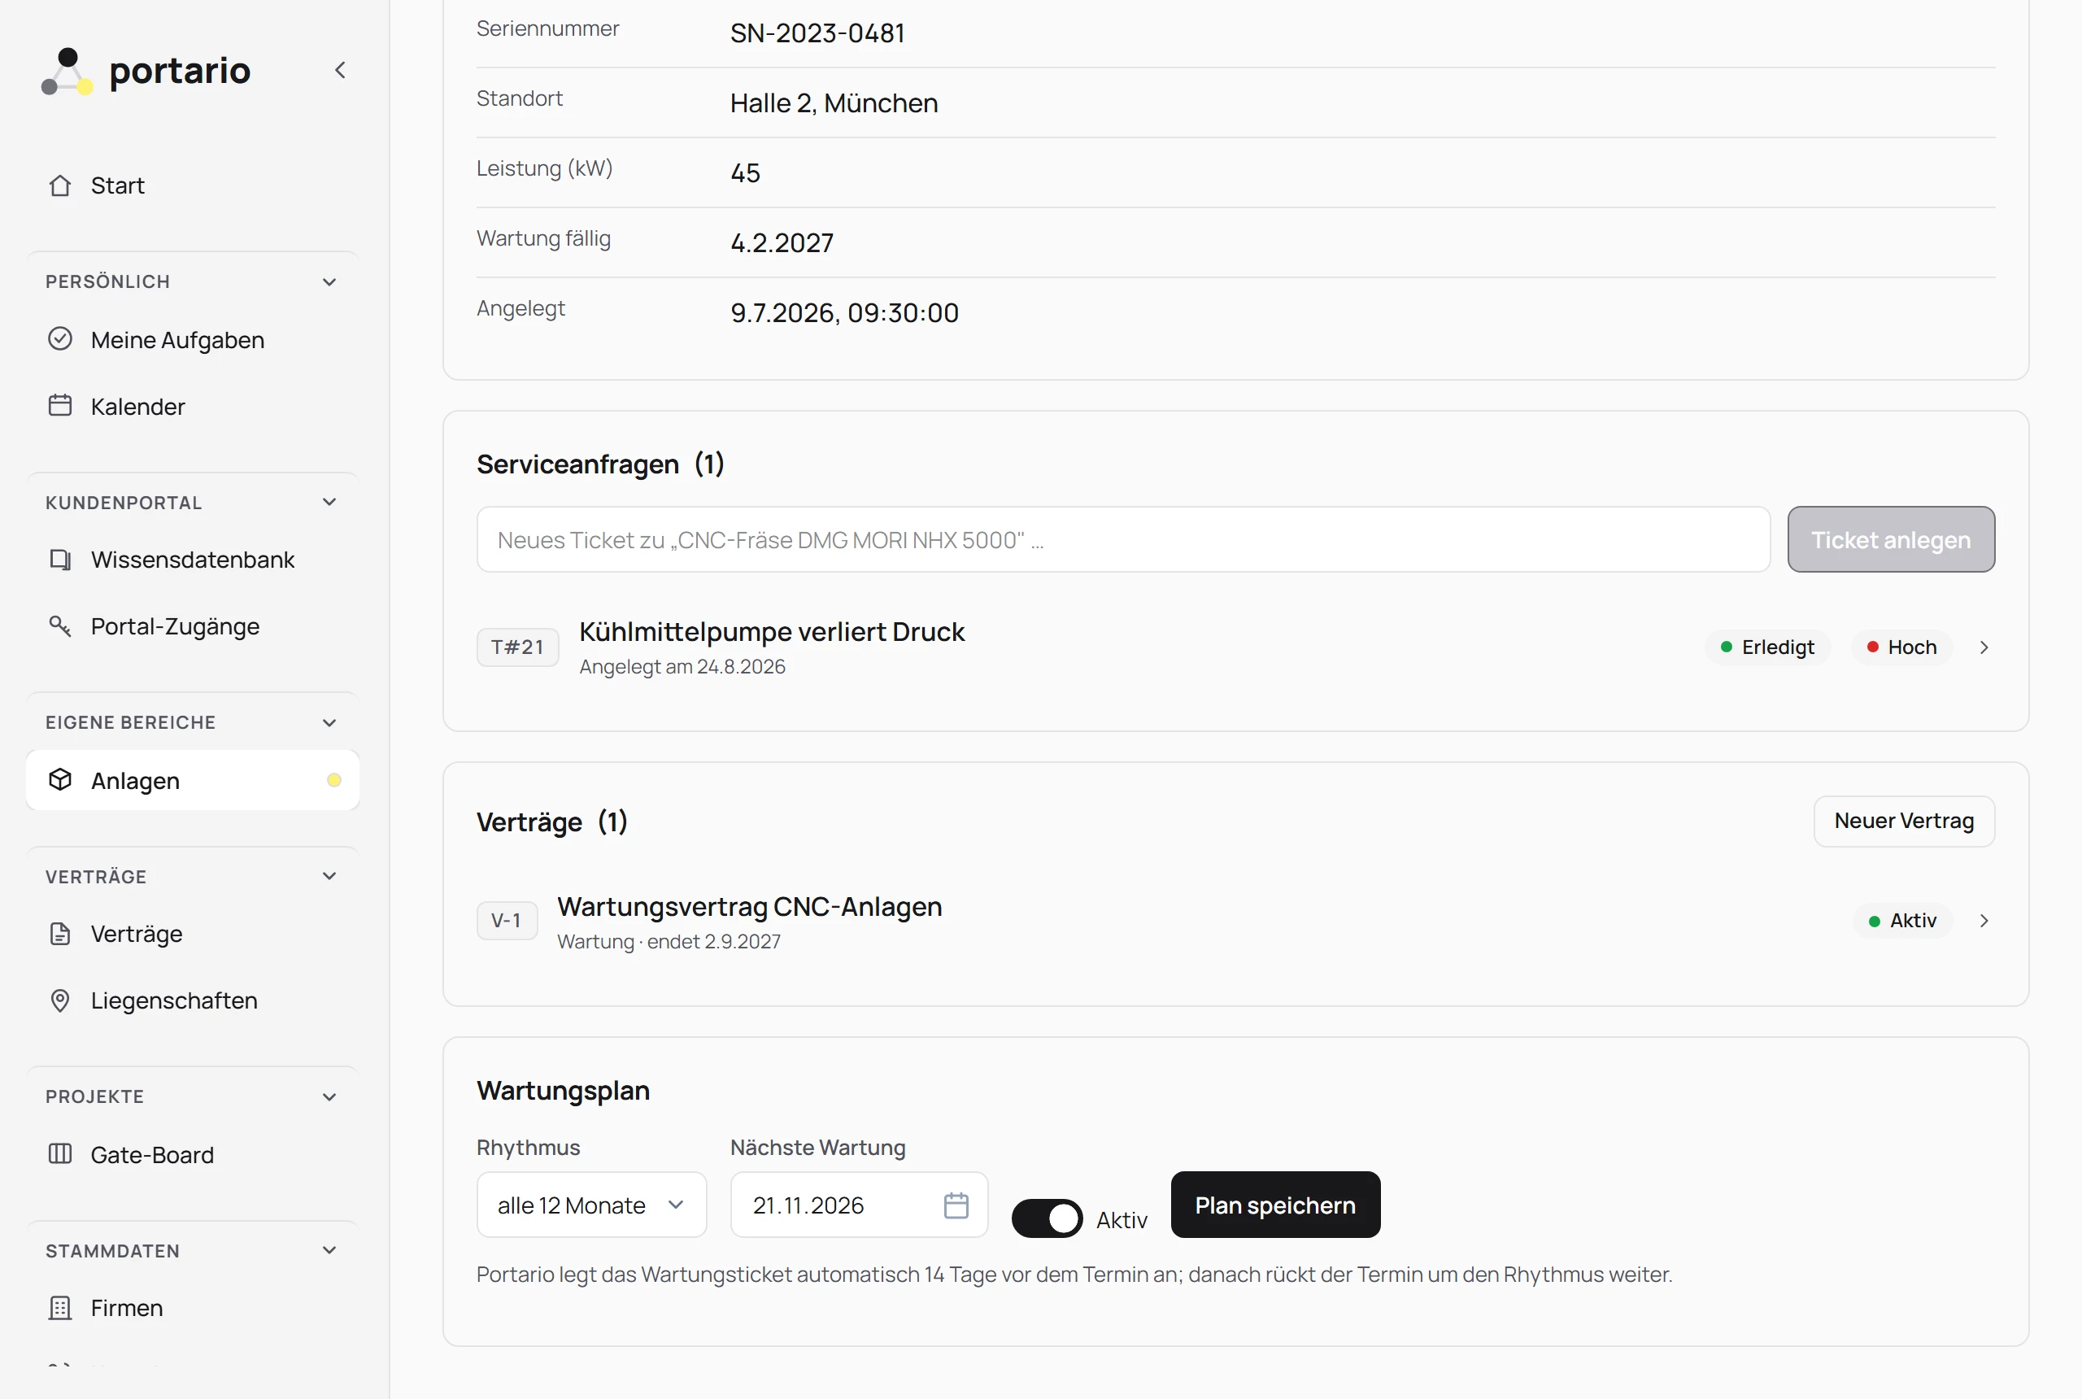Click the Neuer Vertrag button
This screenshot has height=1399, width=2082.
(x=1904, y=821)
